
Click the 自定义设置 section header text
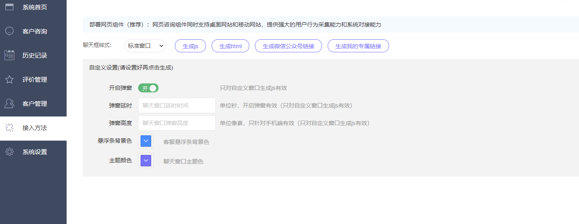click(131, 68)
